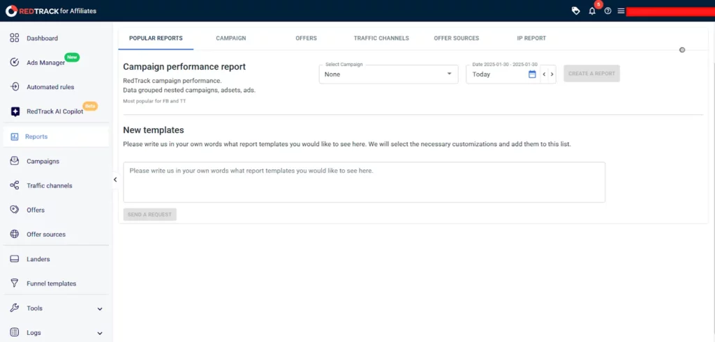Click the Funnel templates funnel icon
Screen dimensions: 715x342
[15, 283]
